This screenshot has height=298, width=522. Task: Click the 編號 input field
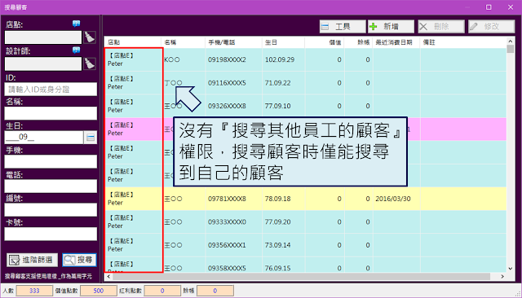(51, 209)
